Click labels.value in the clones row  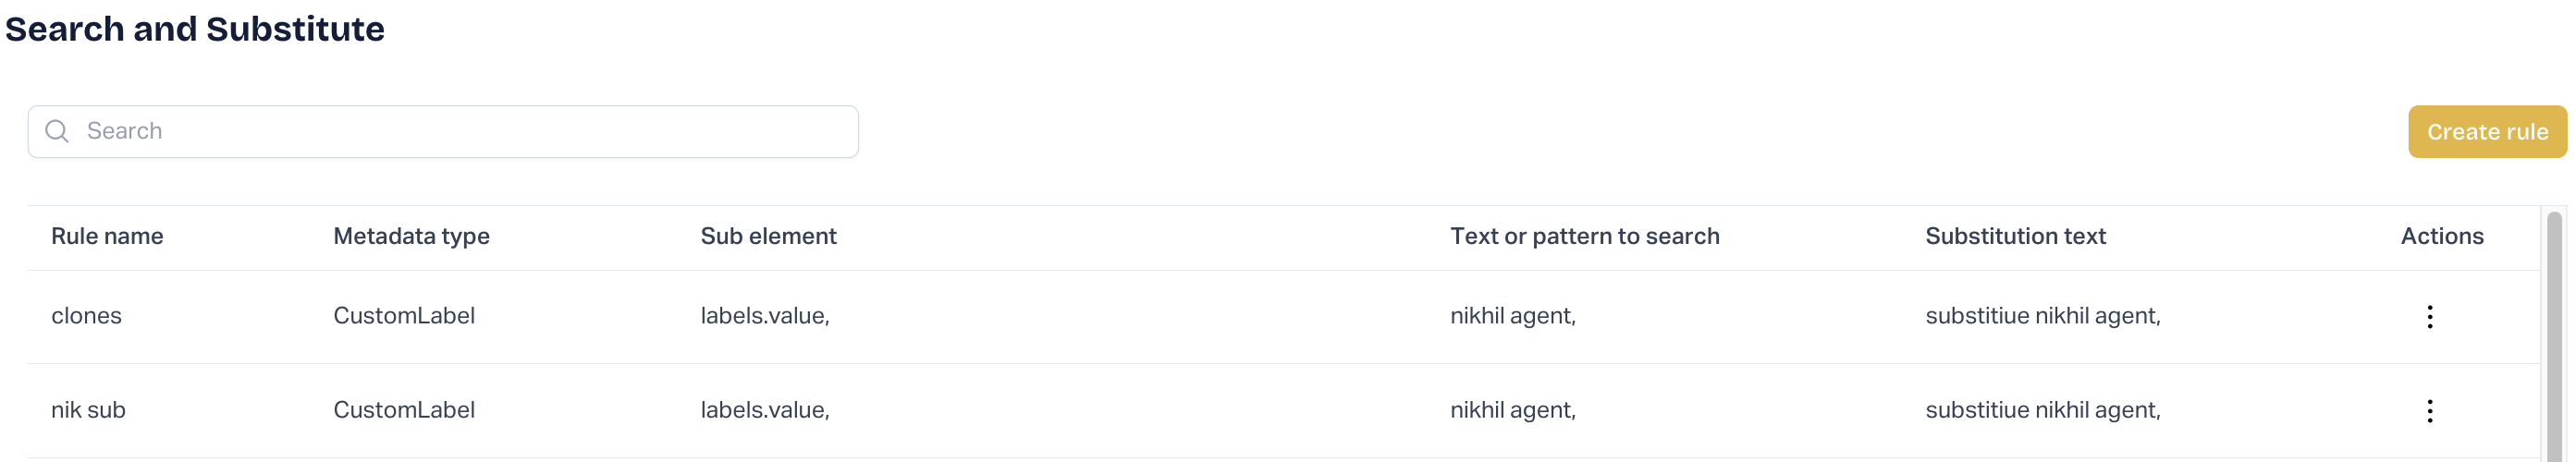tap(765, 316)
